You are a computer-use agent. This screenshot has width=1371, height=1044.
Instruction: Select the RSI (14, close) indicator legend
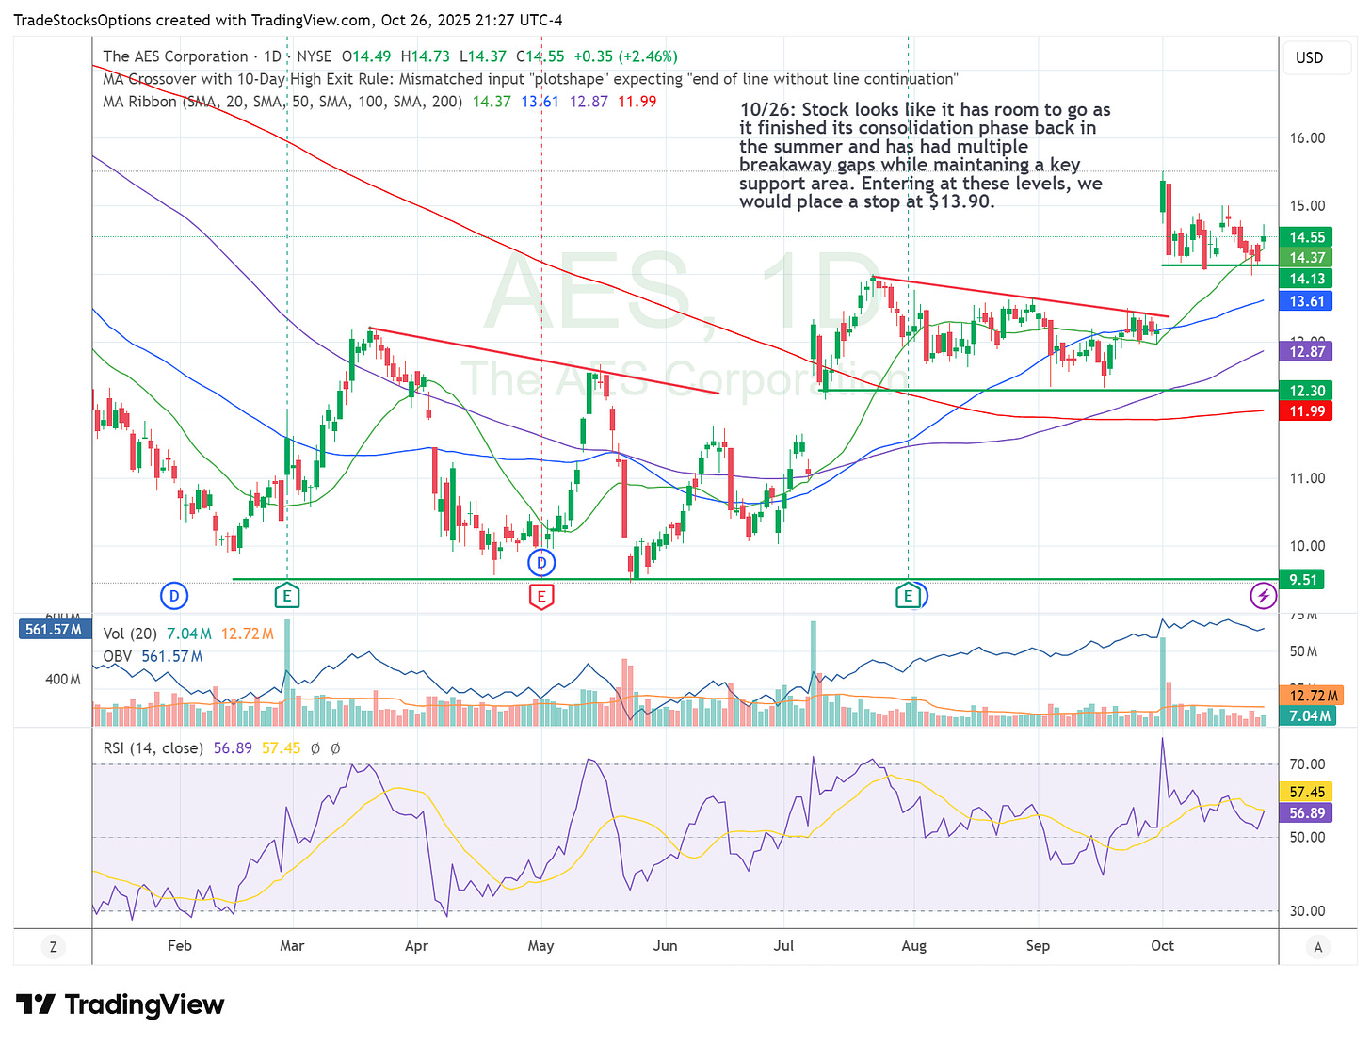tap(153, 747)
